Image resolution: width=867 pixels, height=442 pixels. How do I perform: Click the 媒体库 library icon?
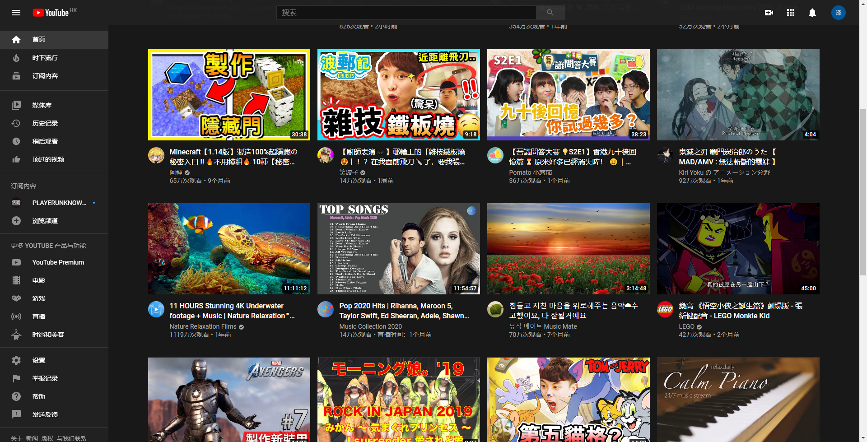coord(16,105)
